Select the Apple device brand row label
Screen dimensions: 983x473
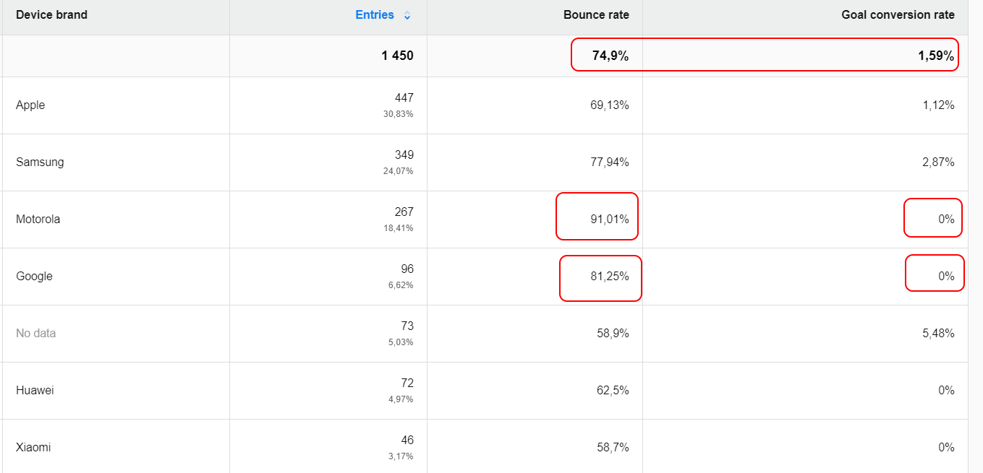click(30, 105)
